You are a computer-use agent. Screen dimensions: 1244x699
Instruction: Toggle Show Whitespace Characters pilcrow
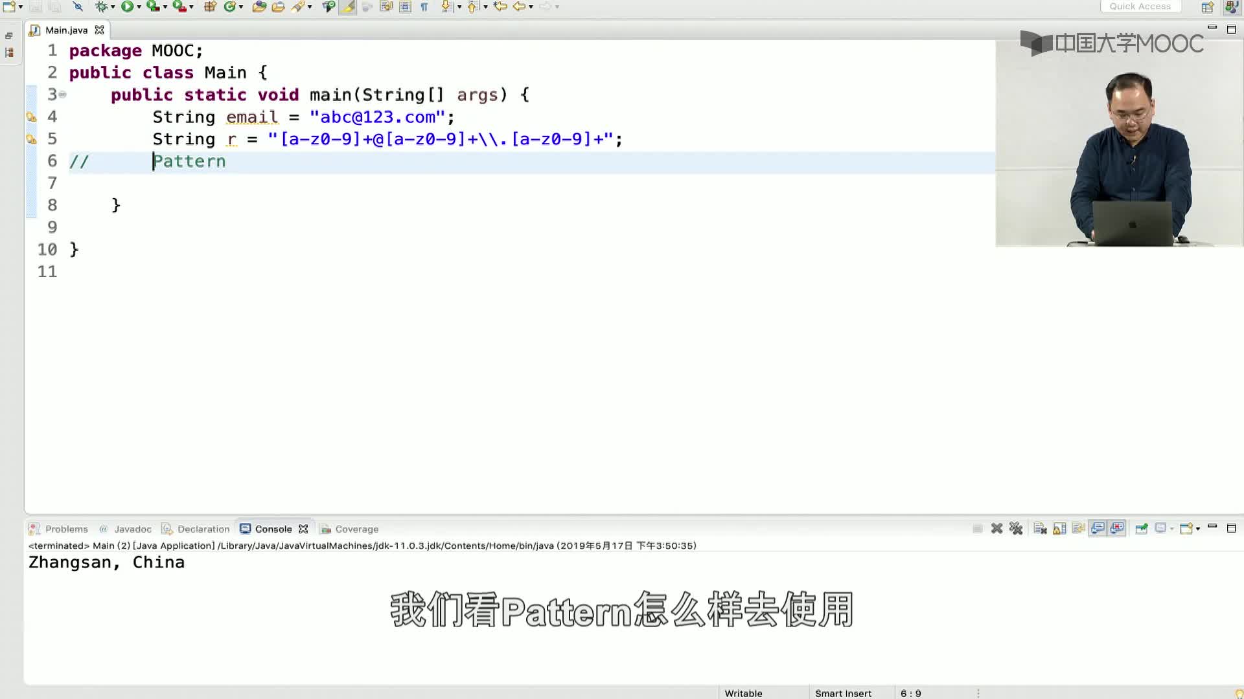click(x=424, y=6)
